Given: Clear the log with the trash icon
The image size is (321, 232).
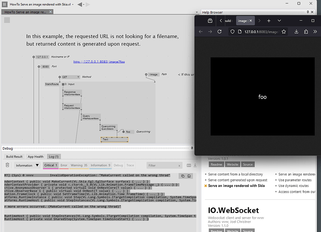Looking at the screenshot, I should tap(7, 165).
